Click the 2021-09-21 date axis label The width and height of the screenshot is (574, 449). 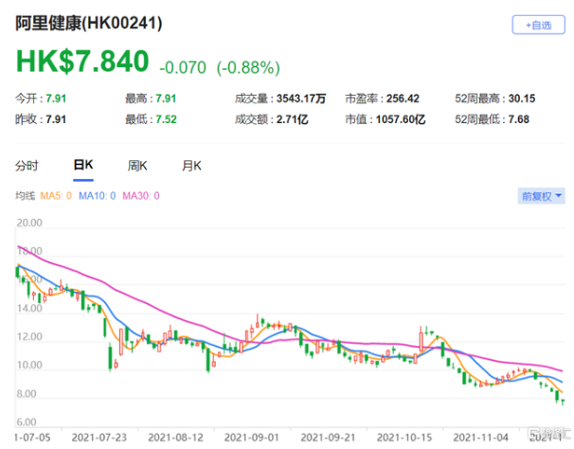click(328, 438)
